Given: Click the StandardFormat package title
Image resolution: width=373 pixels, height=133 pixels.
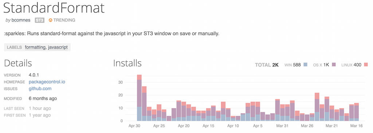Looking at the screenshot, I should 54,8.
